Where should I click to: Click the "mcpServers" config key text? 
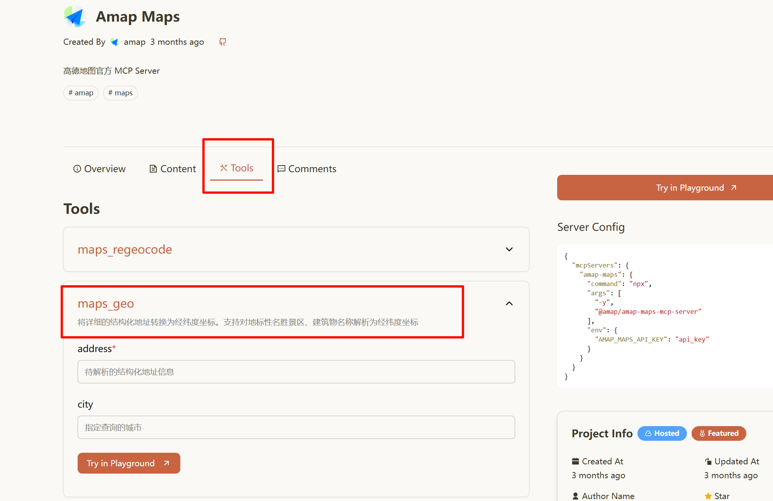(x=595, y=265)
